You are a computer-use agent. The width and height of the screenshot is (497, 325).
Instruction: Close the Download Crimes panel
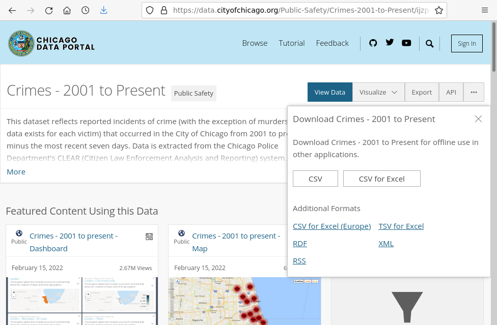478,119
